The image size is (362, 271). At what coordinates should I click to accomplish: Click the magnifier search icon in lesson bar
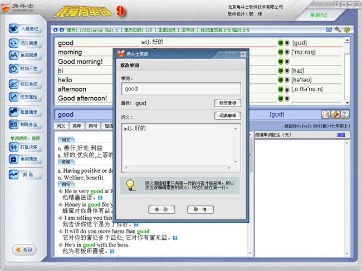click(x=337, y=29)
